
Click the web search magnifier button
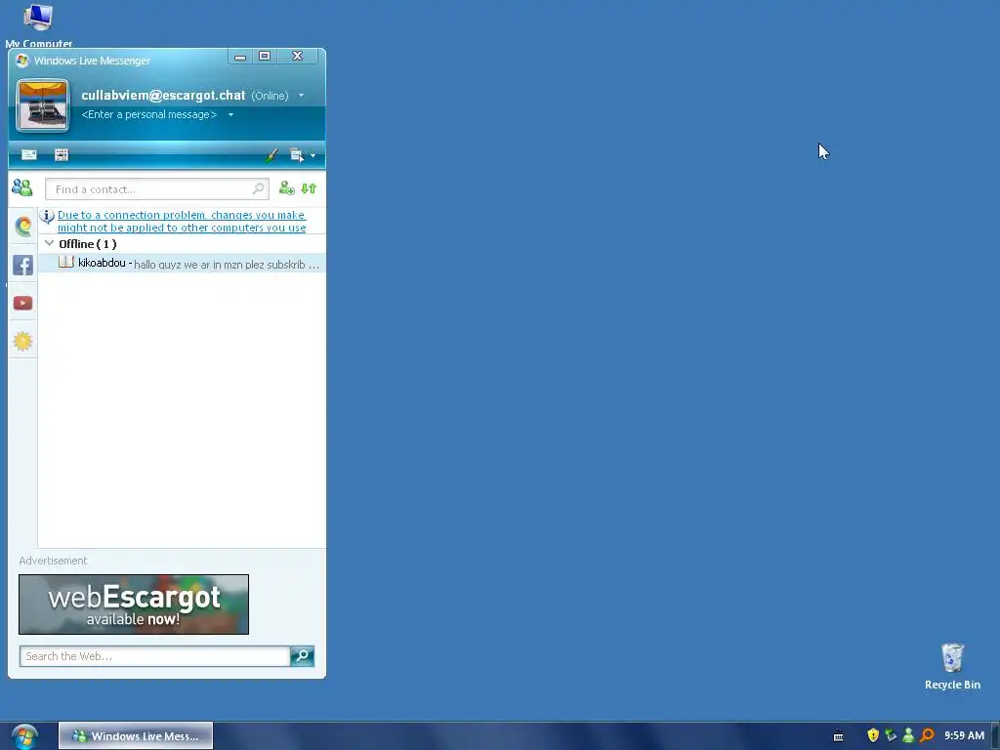tap(303, 656)
